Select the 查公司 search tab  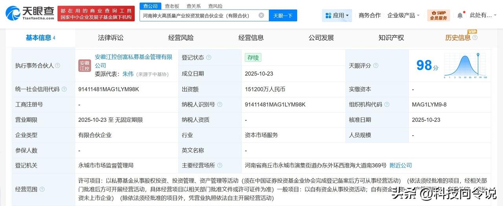click(x=150, y=6)
